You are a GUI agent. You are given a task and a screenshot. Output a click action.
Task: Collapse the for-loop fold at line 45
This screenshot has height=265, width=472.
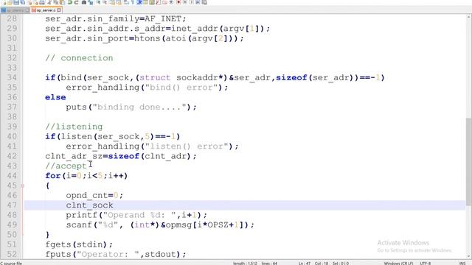[x=22, y=185]
